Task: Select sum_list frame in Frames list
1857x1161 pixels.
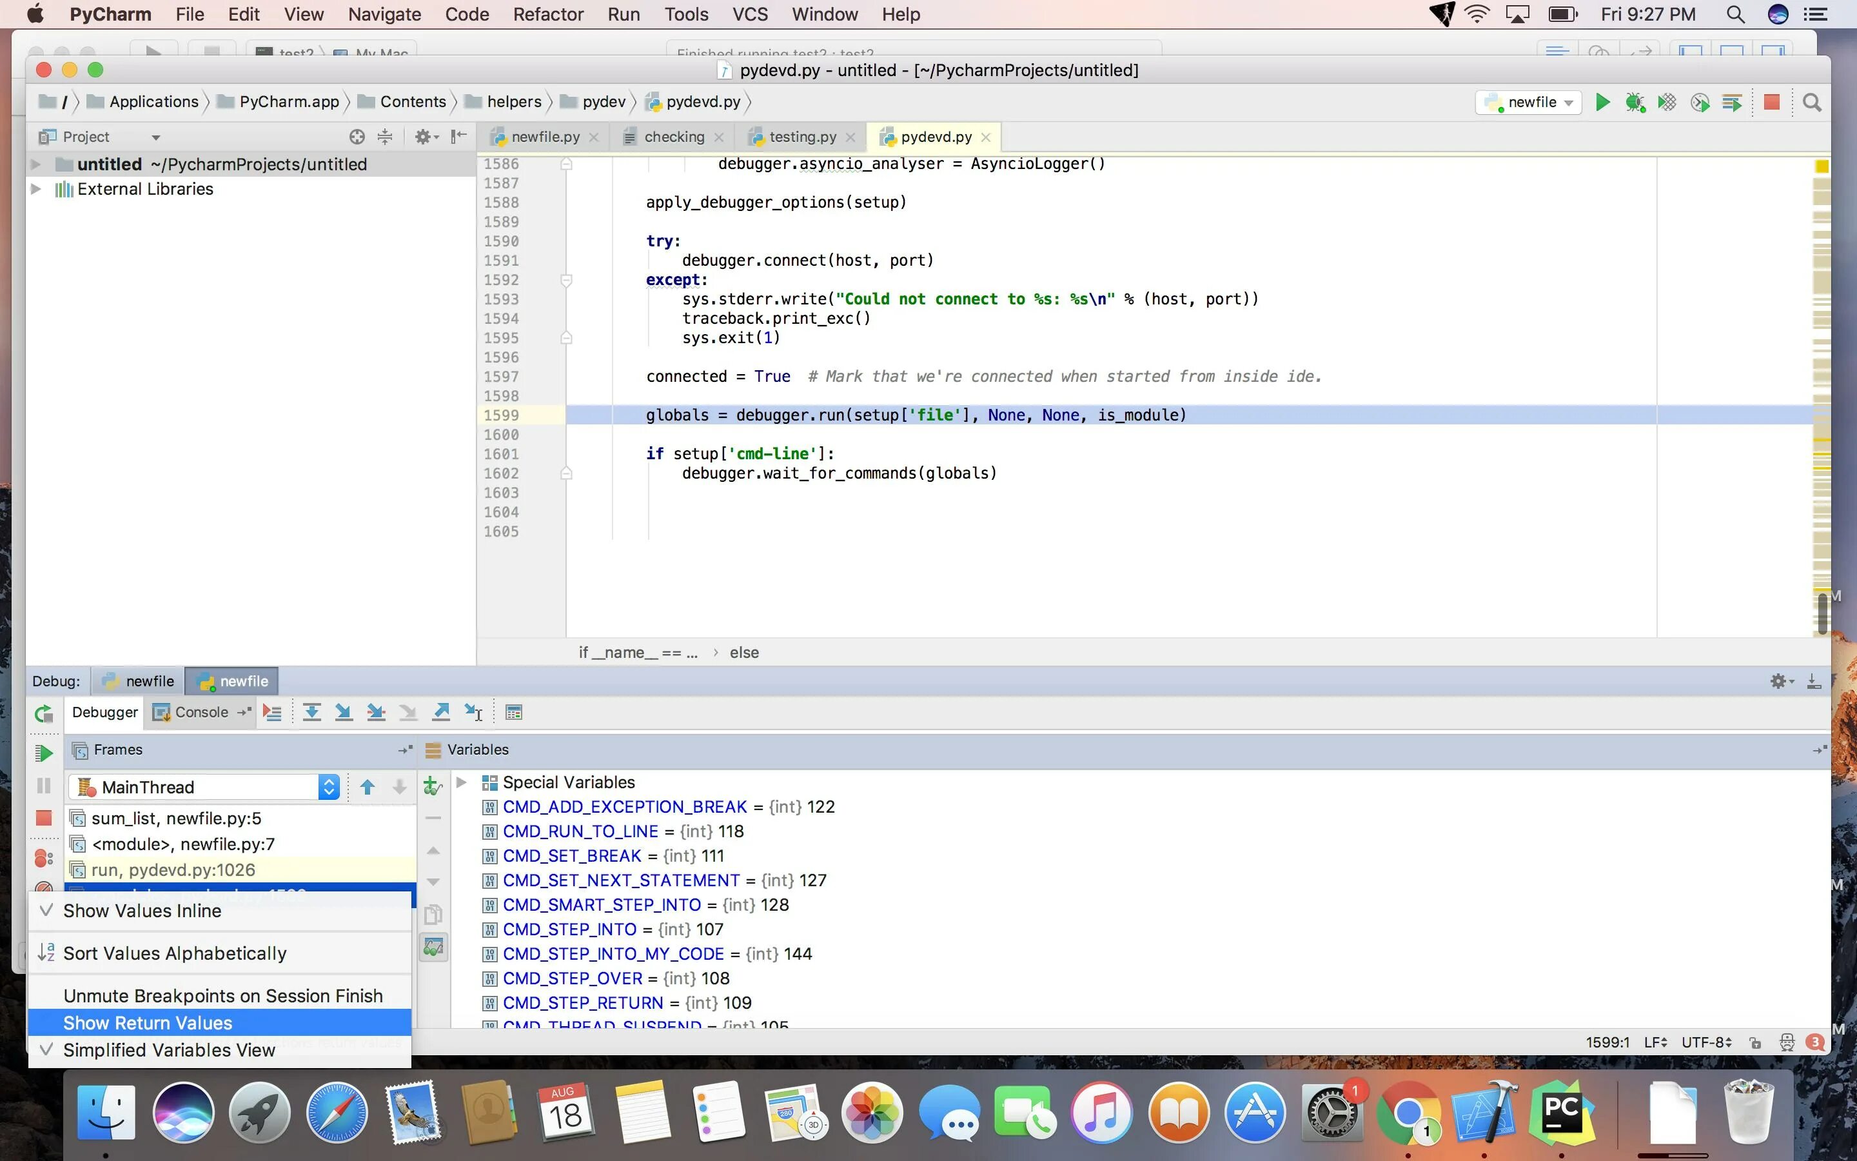Action: pyautogui.click(x=176, y=819)
